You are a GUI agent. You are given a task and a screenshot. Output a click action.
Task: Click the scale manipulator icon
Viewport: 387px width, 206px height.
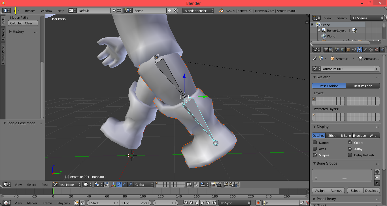130,184
